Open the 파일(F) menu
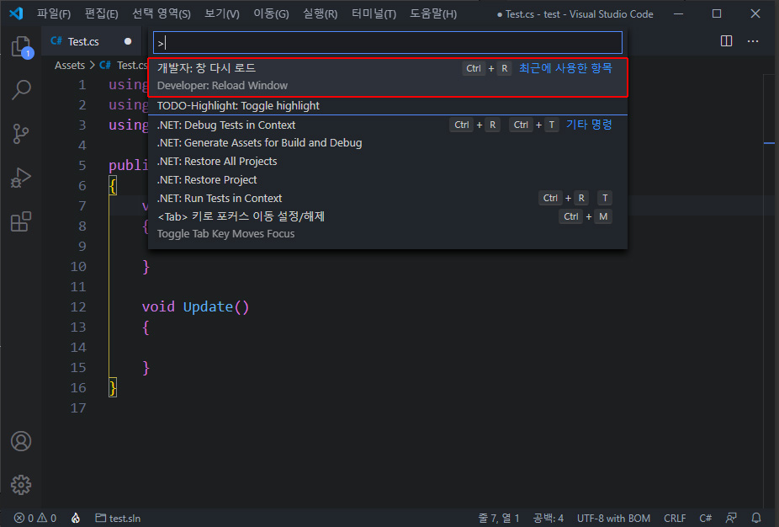This screenshot has height=527, width=779. point(54,14)
